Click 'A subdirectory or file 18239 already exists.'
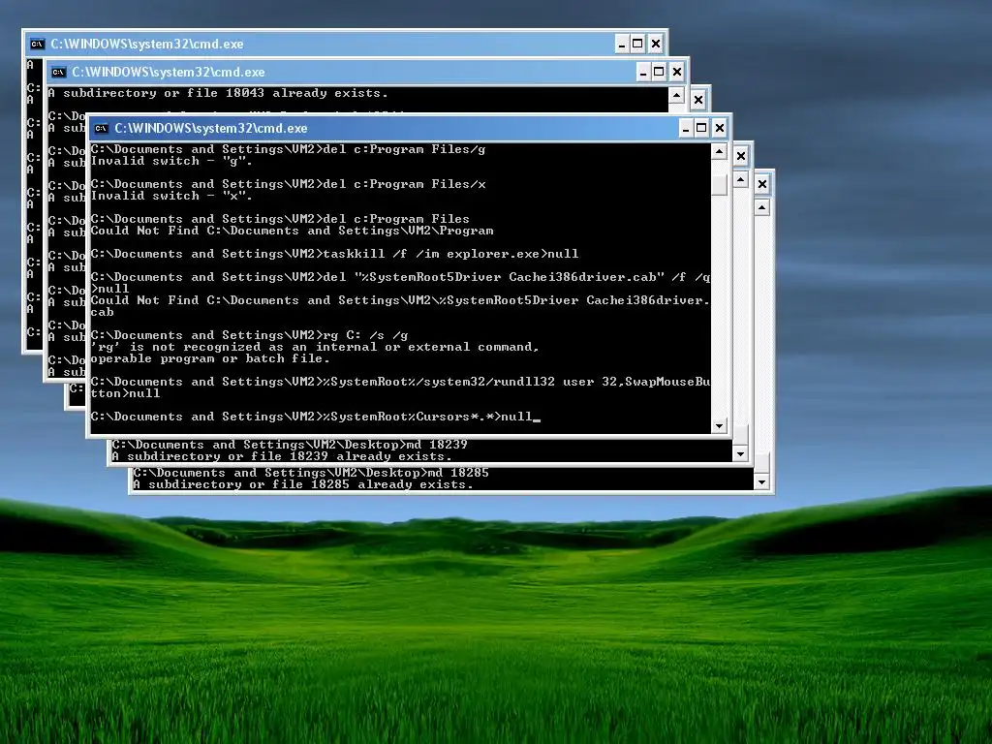992x744 pixels. pos(282,457)
